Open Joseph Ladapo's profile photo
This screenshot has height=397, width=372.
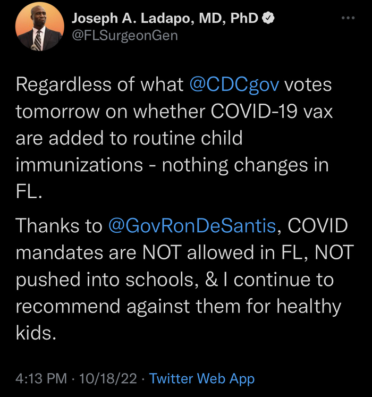point(39,28)
